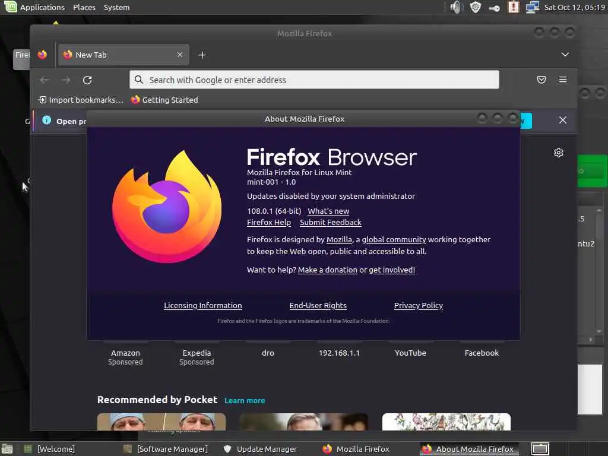The height and width of the screenshot is (456, 608).
Task: Open the System menu
Action: [117, 7]
